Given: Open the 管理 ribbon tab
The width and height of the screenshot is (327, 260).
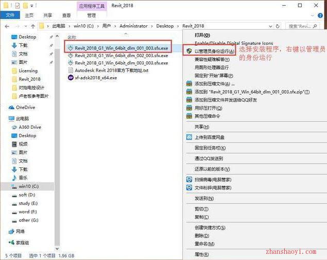Looking at the screenshot, I should tap(92, 15).
